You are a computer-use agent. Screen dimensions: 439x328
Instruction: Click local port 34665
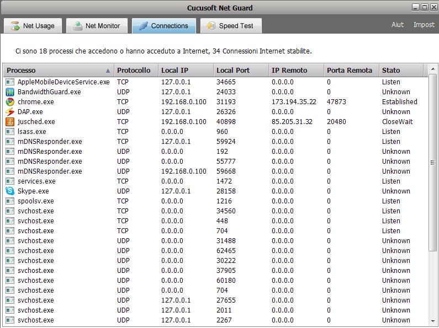pyautogui.click(x=226, y=82)
